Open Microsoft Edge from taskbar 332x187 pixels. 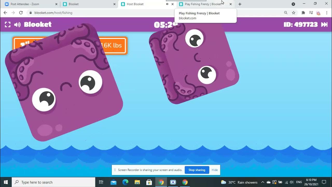coord(125,182)
